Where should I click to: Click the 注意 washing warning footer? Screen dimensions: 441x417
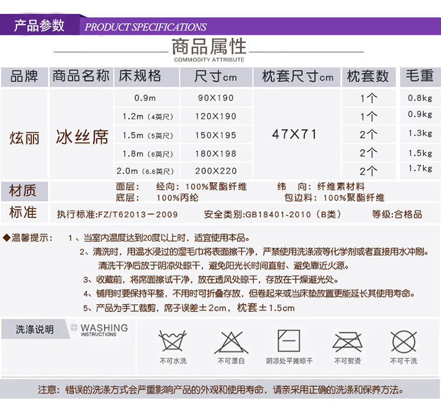tap(220, 390)
